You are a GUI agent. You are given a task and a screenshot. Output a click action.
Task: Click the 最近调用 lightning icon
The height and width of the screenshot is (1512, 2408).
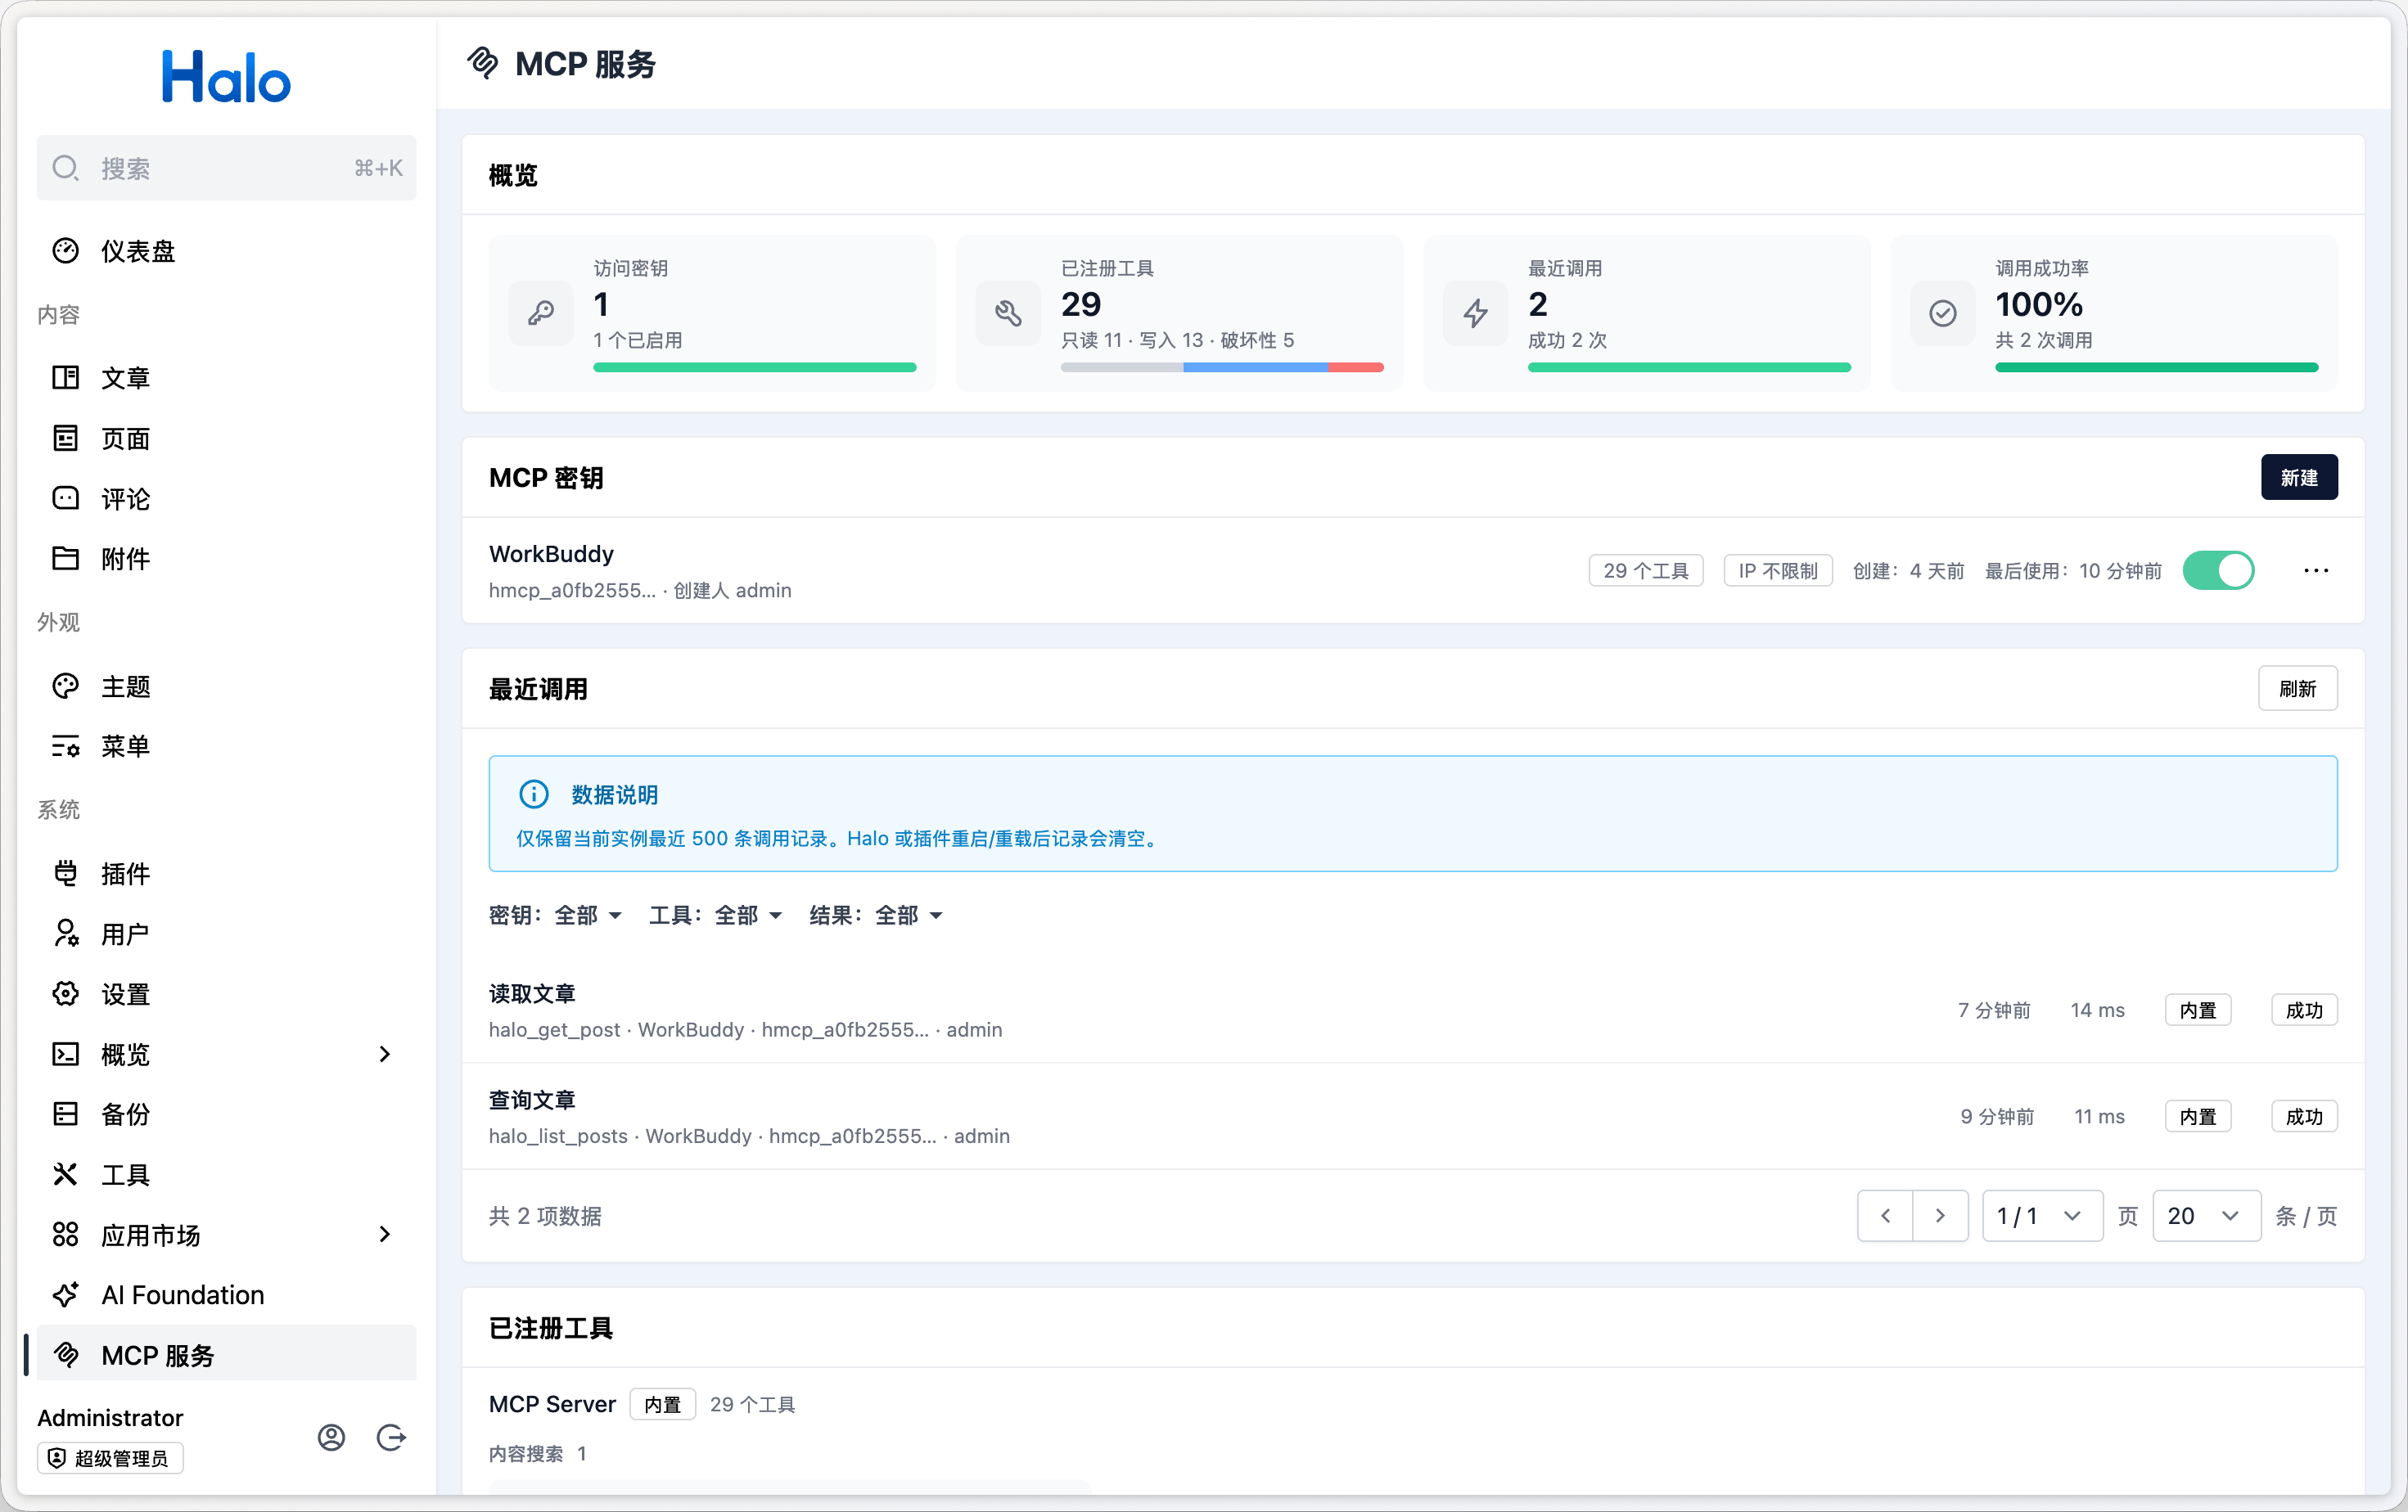[1475, 313]
